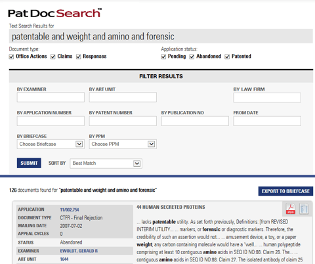Click the By Law Firm field

point(267,97)
